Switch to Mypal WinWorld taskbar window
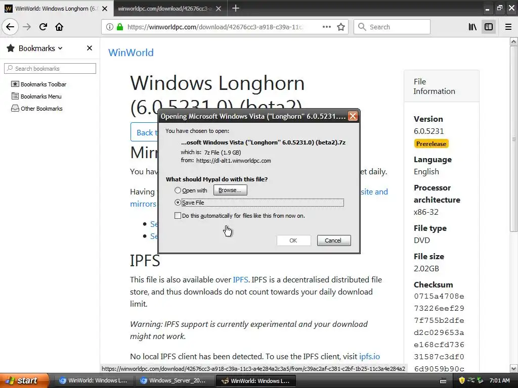This screenshot has height=388, width=518. (x=255, y=380)
